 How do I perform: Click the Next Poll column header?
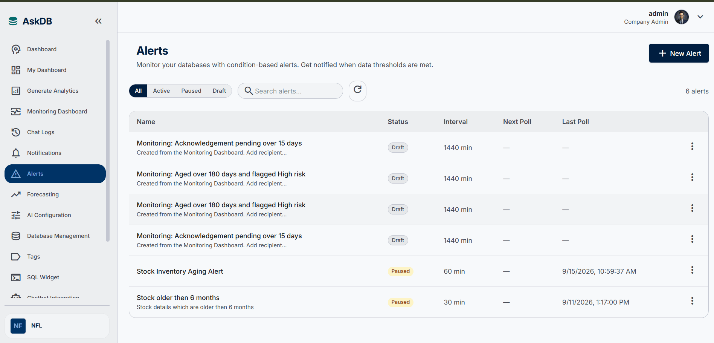(517, 122)
